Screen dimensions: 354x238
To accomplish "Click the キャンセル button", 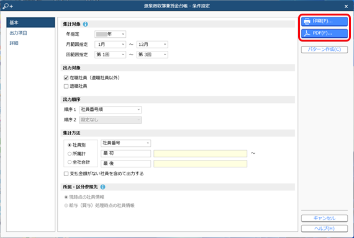I will pos(324,218).
